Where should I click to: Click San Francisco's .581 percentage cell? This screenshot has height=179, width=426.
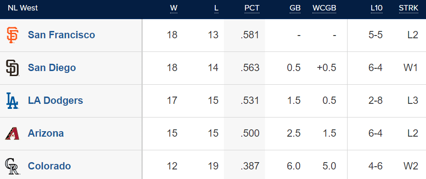coord(250,35)
